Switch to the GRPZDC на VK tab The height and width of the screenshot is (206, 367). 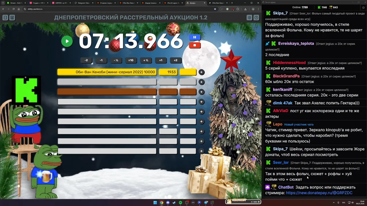61,3
